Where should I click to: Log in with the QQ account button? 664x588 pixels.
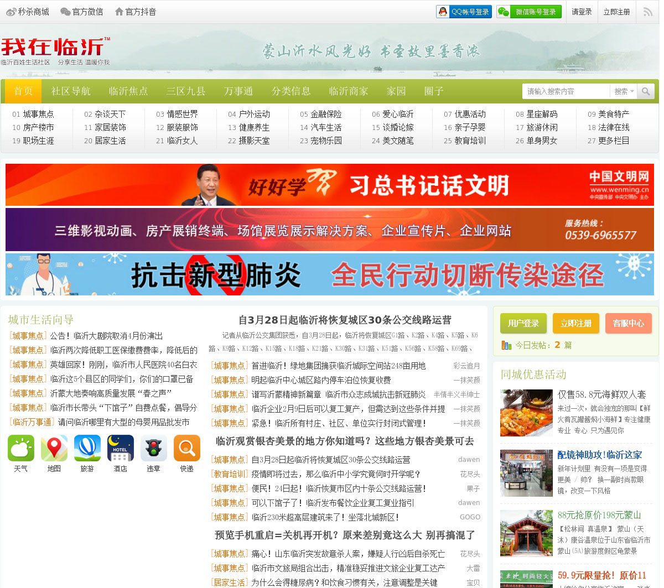[464, 12]
